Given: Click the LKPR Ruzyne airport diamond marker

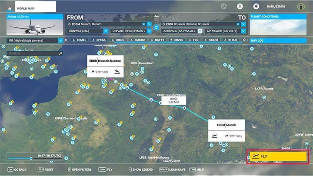Looking at the screenshot, I should point(264,97).
